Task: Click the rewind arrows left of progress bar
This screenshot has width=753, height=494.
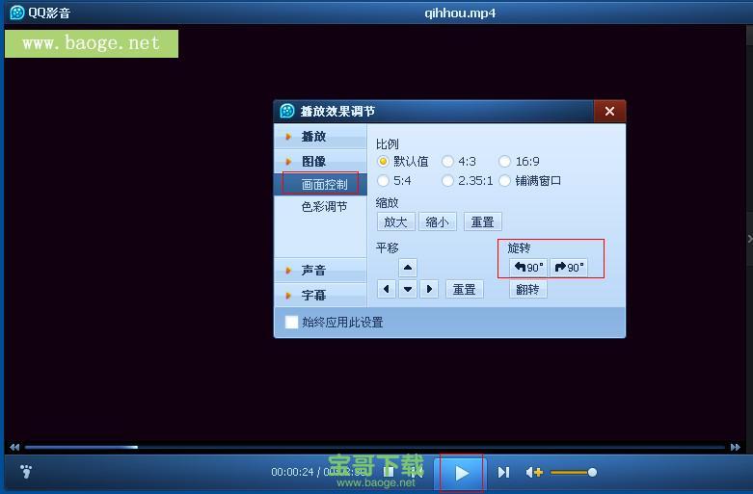Action: pyautogui.click(x=14, y=447)
